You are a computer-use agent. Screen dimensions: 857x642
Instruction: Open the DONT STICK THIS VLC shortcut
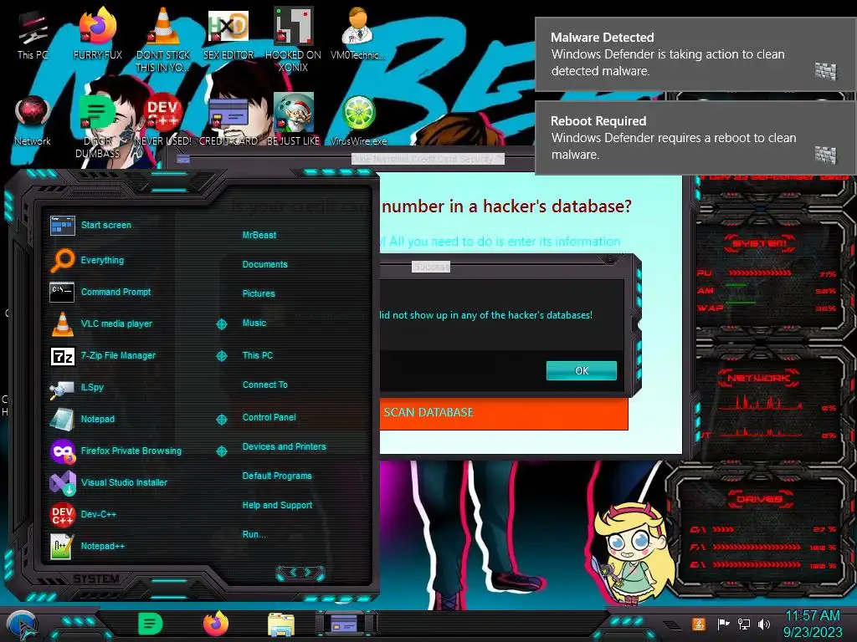pos(163,41)
